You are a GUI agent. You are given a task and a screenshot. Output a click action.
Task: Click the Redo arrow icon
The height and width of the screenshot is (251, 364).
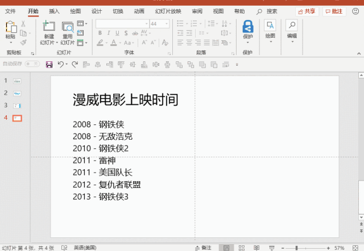coord(75,64)
